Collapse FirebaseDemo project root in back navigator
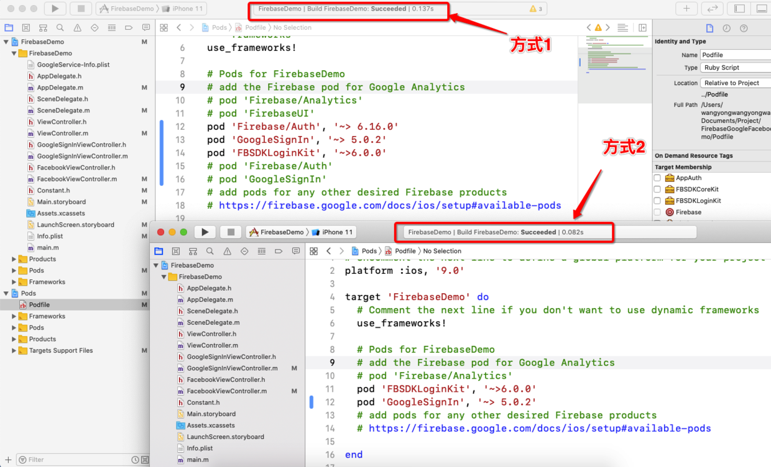Screen dimensions: 771x467 (x=6, y=42)
